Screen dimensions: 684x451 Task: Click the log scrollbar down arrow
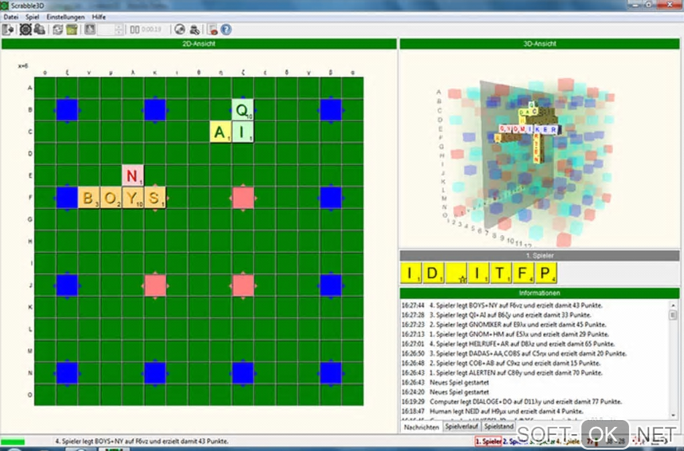673,415
